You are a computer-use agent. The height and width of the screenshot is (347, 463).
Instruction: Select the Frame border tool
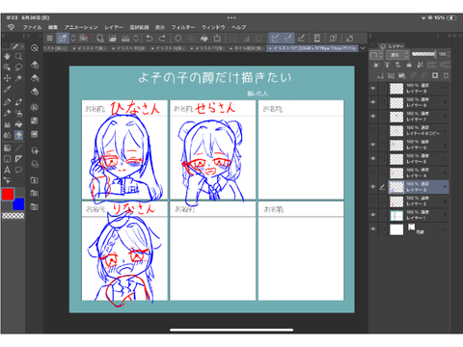tap(7, 159)
